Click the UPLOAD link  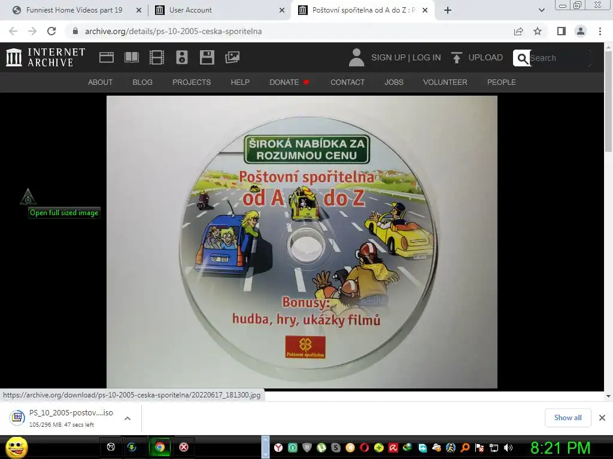485,57
